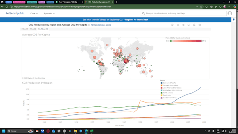Click the edit/copy workbook icon
Screen dimensions: 238x134
(x=172, y=25)
